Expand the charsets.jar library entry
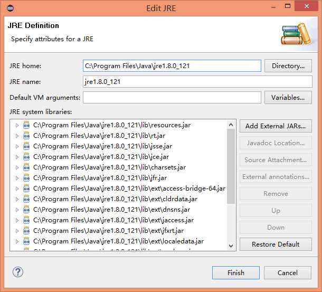This screenshot has width=322, height=292. click(17, 167)
